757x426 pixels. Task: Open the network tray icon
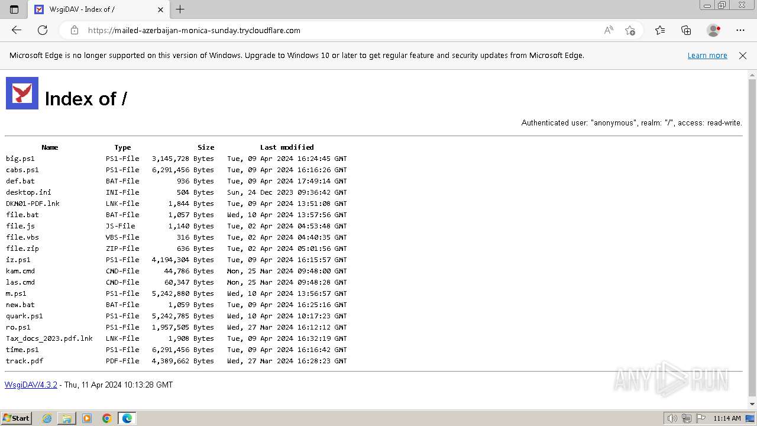(687, 418)
